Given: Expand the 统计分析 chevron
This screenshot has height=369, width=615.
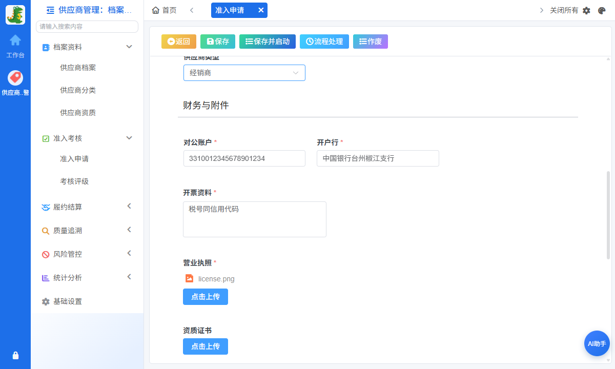Looking at the screenshot, I should (x=129, y=277).
